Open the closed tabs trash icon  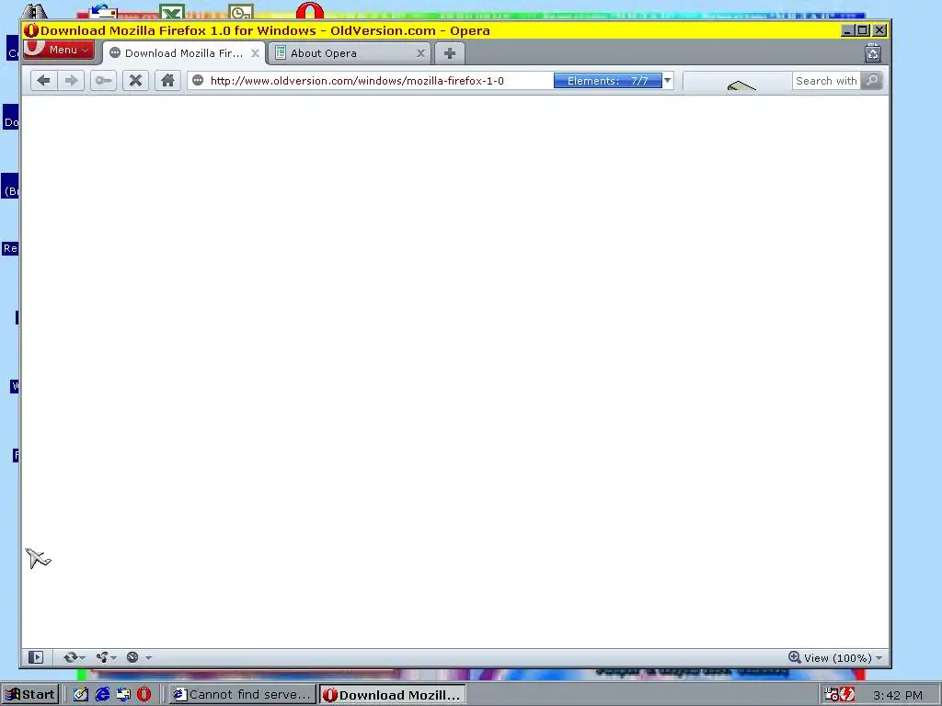[x=873, y=53]
